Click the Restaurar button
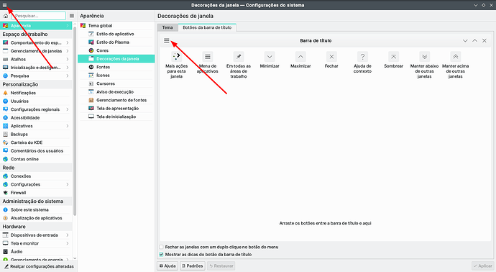 221,266
